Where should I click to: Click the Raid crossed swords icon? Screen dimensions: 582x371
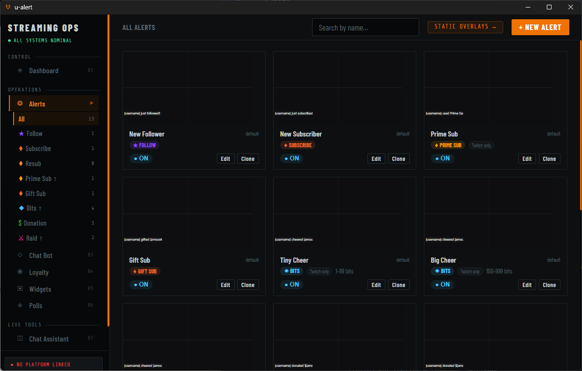pyautogui.click(x=21, y=238)
